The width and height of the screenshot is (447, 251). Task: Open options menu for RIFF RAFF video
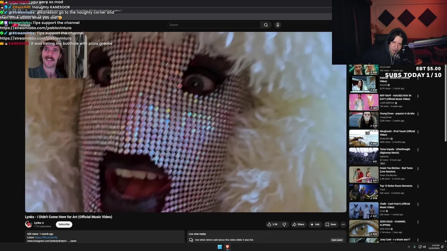pyautogui.click(x=418, y=96)
